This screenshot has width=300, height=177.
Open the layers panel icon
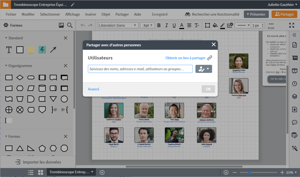295,96
